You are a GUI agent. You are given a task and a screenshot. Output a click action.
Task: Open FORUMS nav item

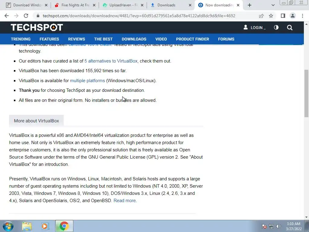tap(226, 39)
